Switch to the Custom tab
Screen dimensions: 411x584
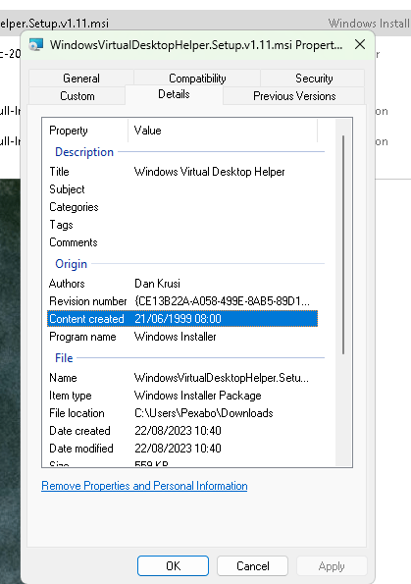[x=77, y=96]
